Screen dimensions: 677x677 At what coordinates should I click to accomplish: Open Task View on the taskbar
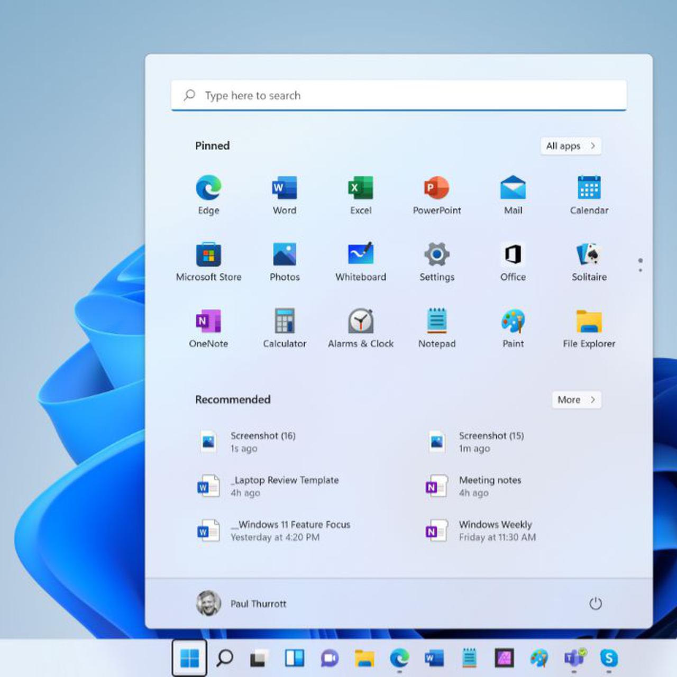click(259, 658)
